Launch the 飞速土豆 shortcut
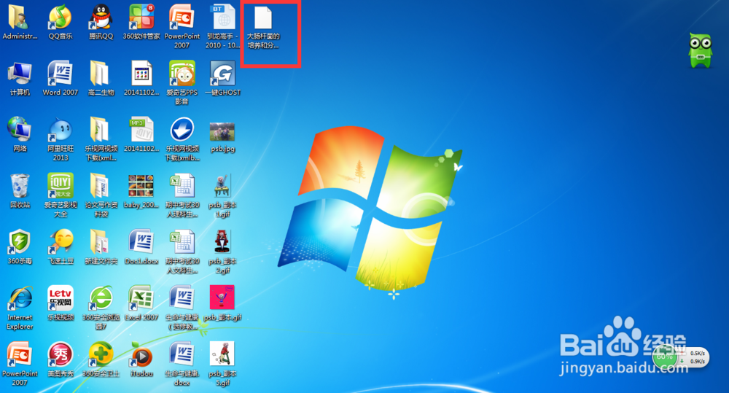 60,242
